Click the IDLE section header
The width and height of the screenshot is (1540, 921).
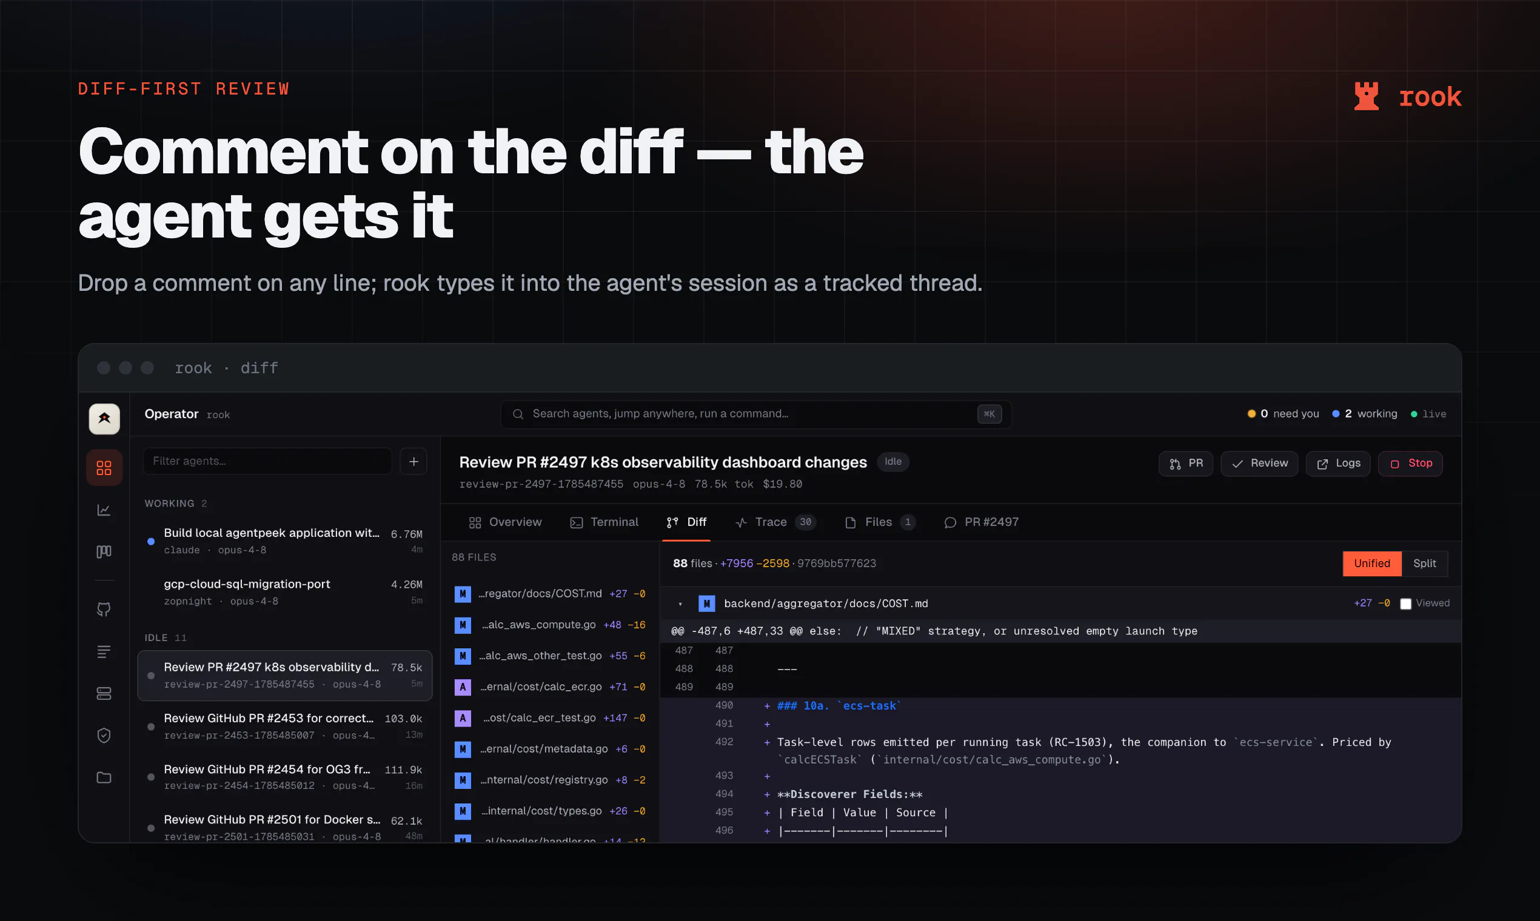click(x=165, y=638)
